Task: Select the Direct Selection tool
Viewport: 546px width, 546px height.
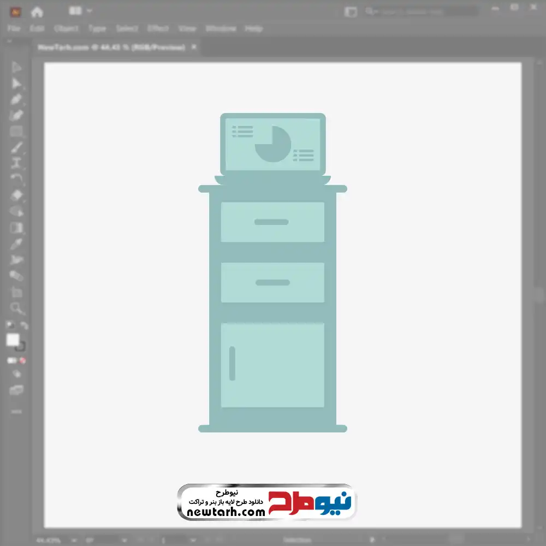Action: pyautogui.click(x=16, y=84)
